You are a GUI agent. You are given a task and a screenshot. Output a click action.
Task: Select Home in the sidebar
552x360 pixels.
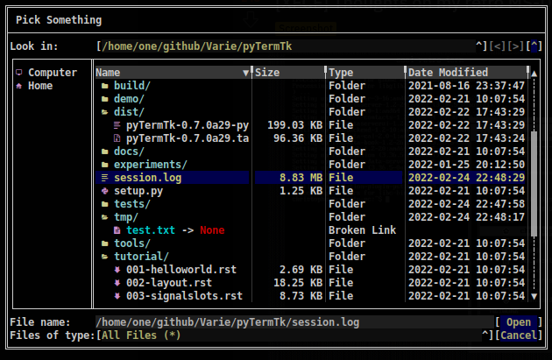tap(40, 86)
